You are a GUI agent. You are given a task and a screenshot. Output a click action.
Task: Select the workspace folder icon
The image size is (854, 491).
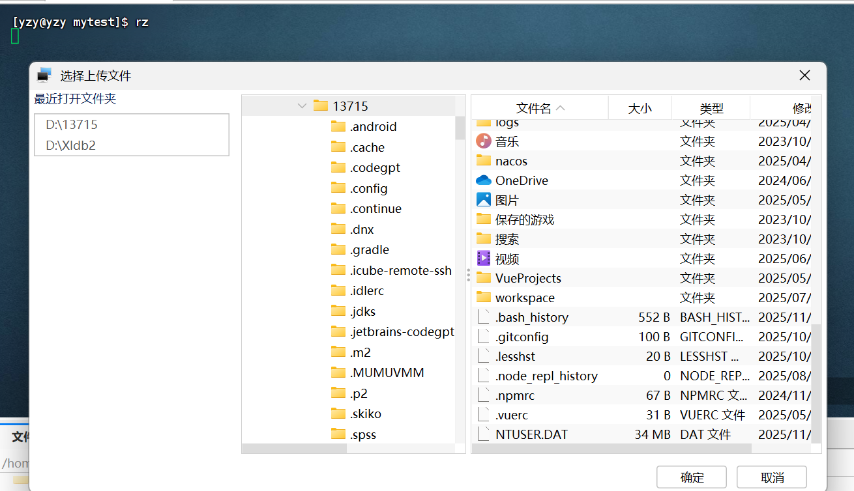click(x=483, y=297)
